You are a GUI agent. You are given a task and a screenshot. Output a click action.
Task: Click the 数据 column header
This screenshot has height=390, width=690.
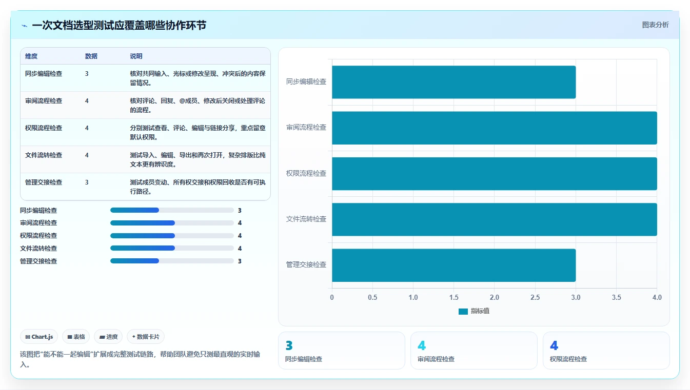pyautogui.click(x=91, y=56)
